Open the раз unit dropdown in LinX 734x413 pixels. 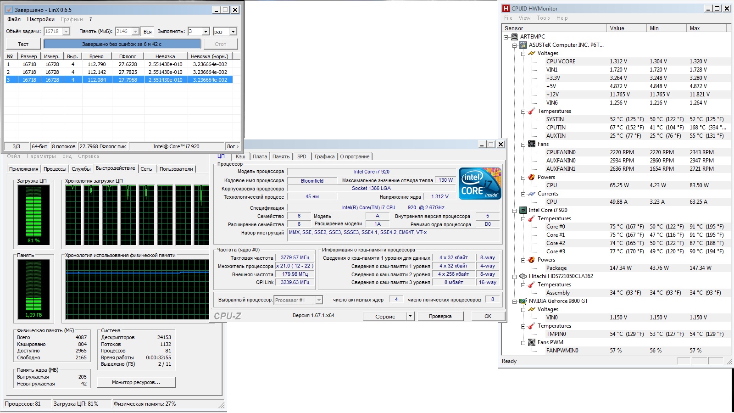point(233,31)
